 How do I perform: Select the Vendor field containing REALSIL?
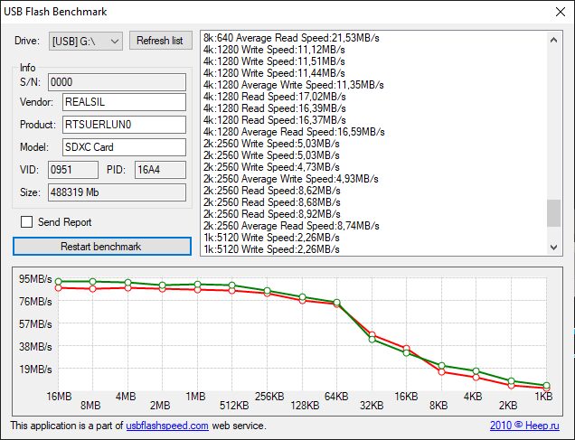(x=123, y=103)
